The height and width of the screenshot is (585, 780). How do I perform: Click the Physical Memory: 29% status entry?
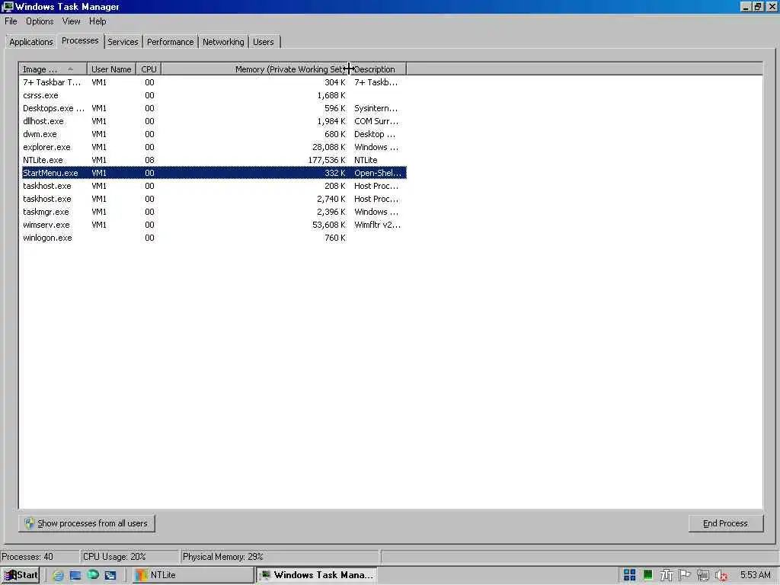click(280, 557)
